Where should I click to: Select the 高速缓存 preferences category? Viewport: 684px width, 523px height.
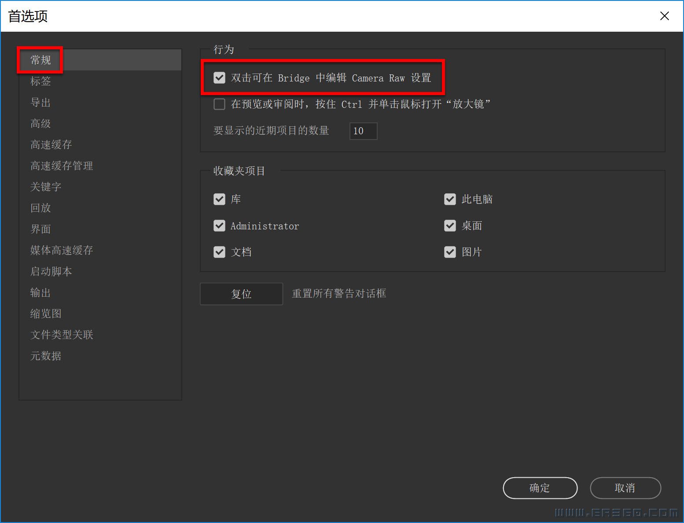pos(51,144)
